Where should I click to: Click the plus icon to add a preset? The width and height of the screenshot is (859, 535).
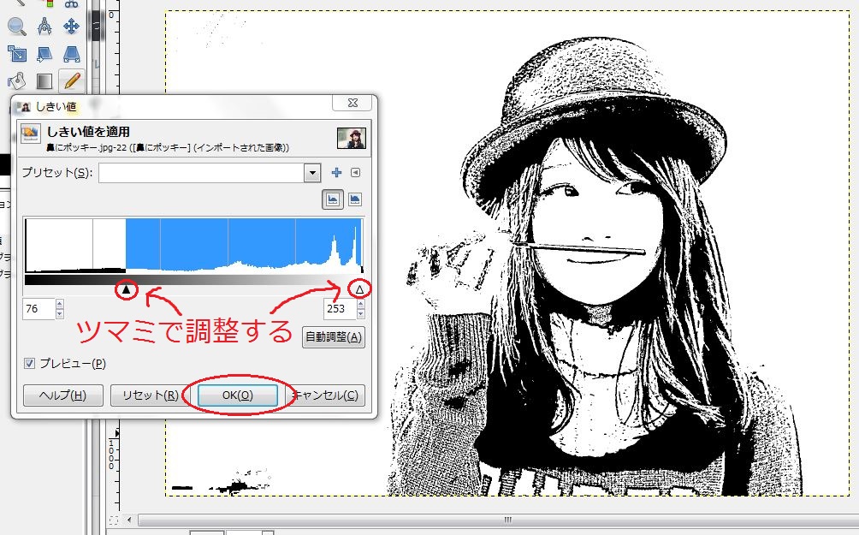336,172
